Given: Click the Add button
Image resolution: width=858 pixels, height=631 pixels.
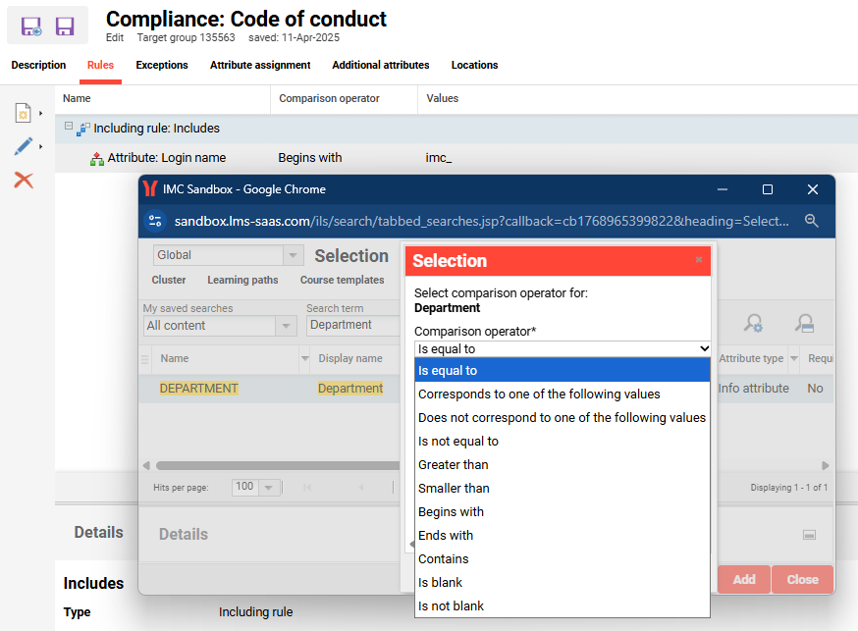Looking at the screenshot, I should click(x=743, y=579).
